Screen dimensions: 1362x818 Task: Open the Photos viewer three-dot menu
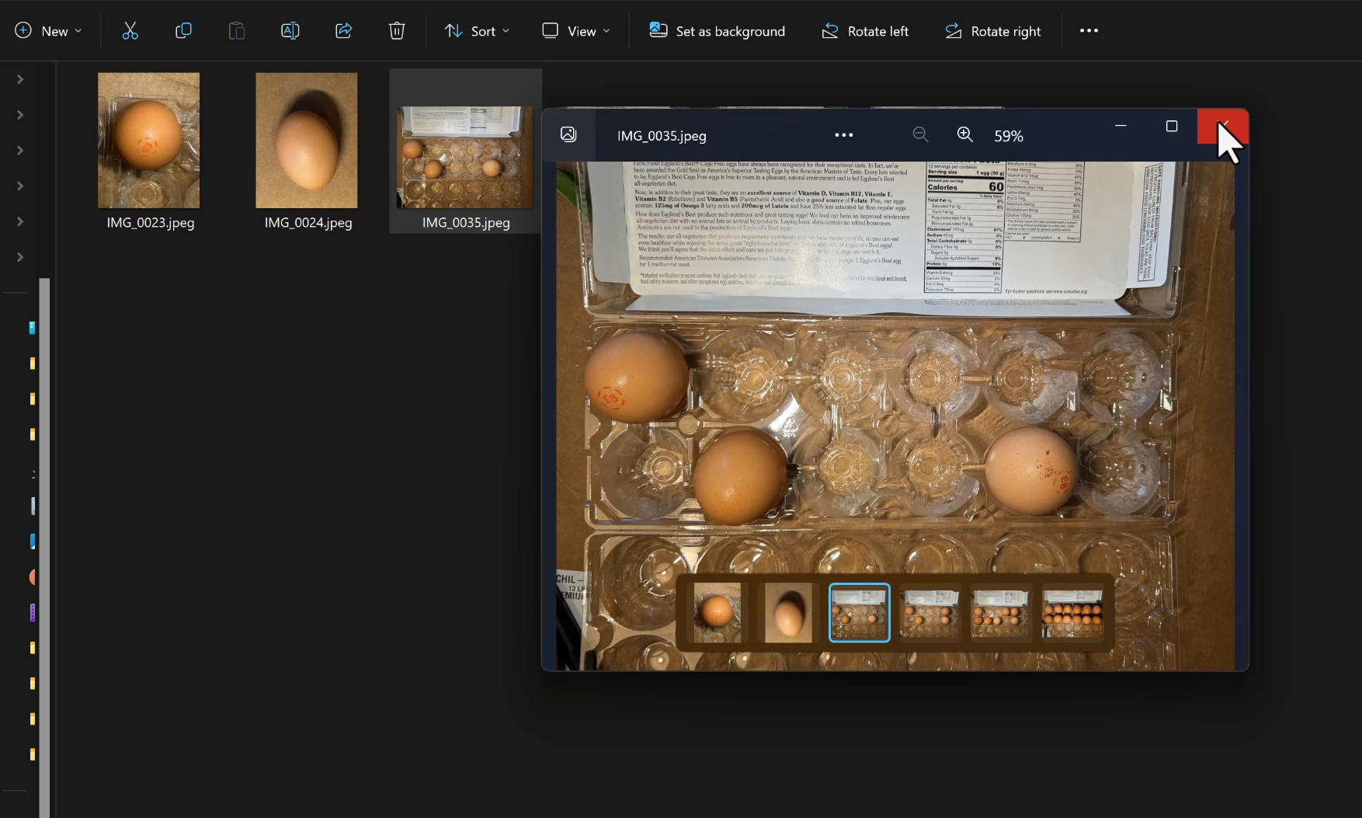tap(843, 135)
